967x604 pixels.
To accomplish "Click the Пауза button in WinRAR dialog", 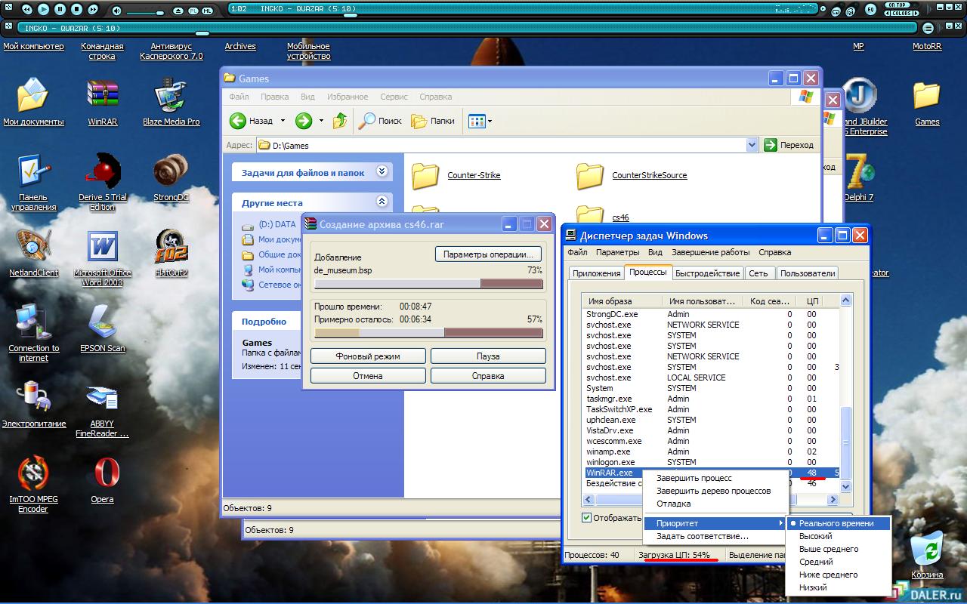I will pyautogui.click(x=488, y=356).
